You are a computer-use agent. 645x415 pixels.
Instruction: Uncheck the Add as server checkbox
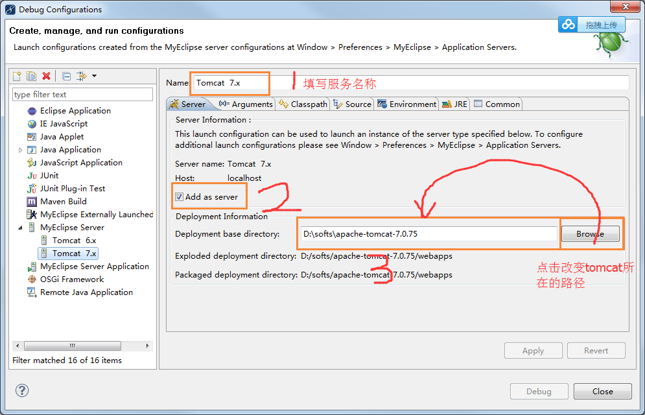(x=179, y=196)
